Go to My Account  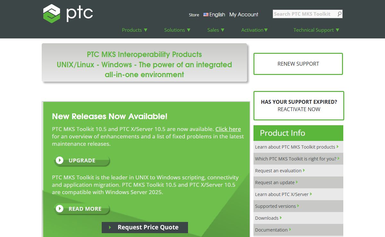coord(244,14)
